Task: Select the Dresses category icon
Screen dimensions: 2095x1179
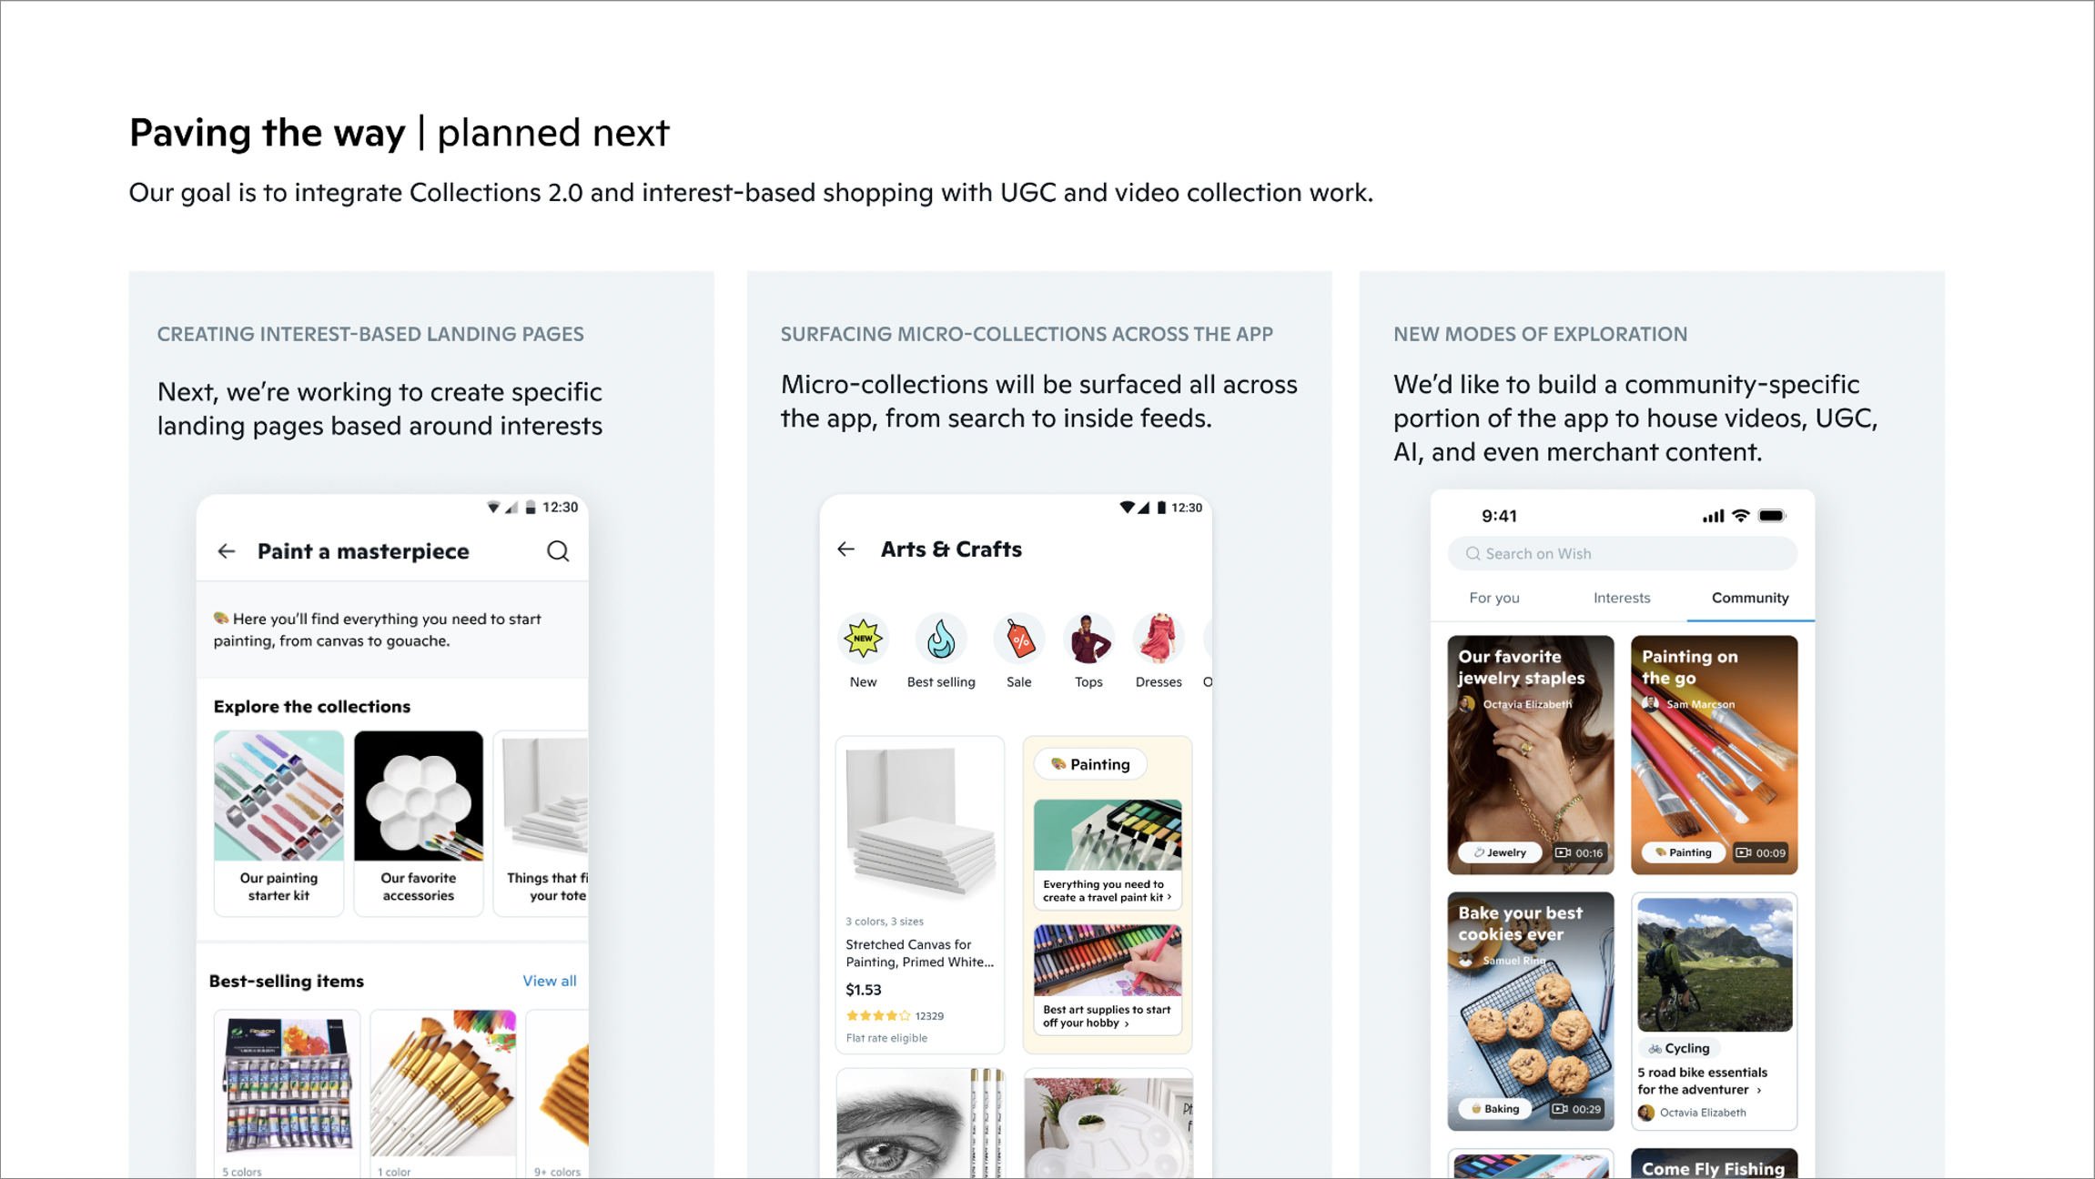Action: click(x=1159, y=638)
